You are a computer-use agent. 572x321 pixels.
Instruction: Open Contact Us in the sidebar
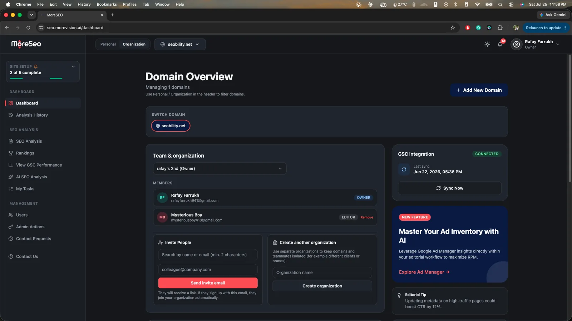43,256
